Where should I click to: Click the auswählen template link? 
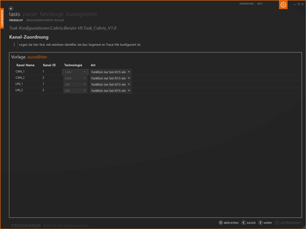point(37,57)
